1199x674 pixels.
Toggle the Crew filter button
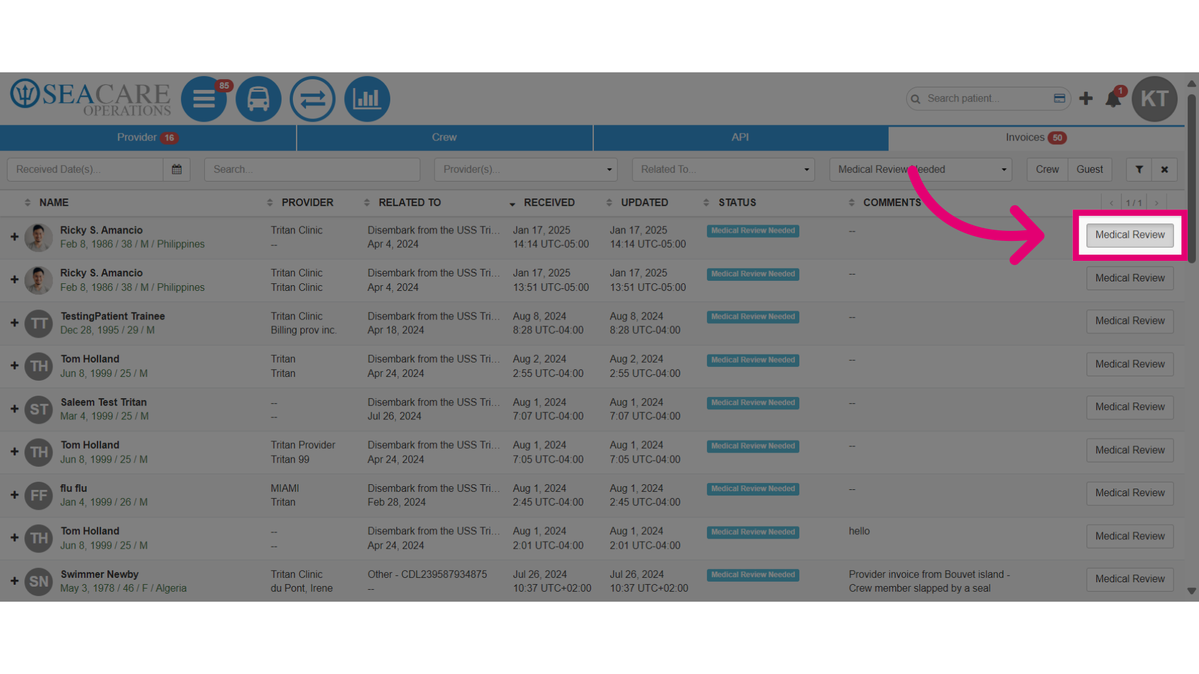pyautogui.click(x=1047, y=169)
